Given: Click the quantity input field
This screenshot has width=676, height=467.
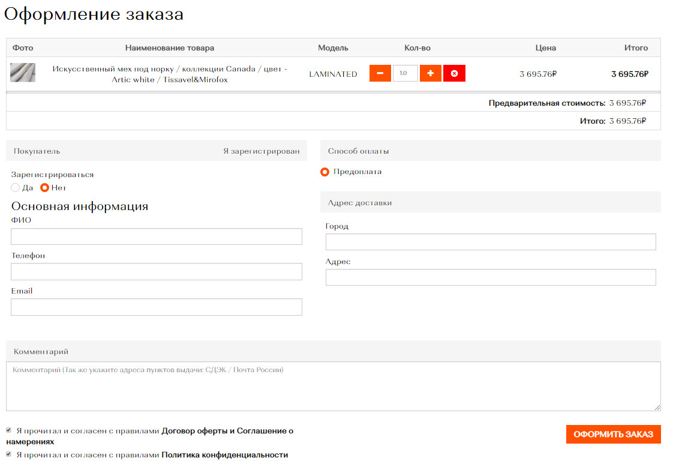Looking at the screenshot, I should point(405,73).
